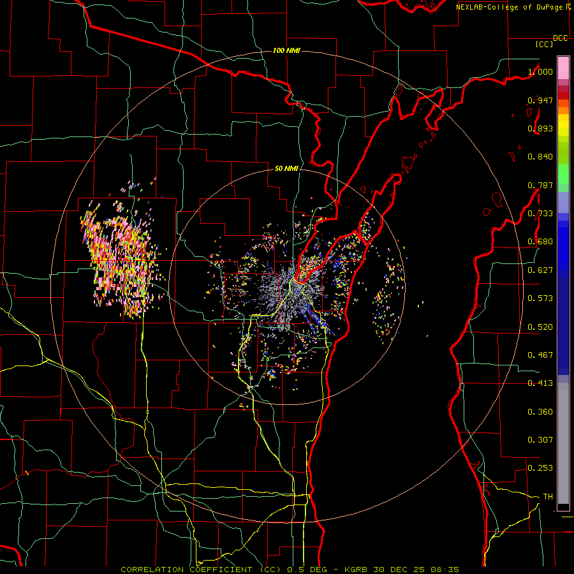Select the 0.947 scale value
574x574 pixels.
pos(540,100)
